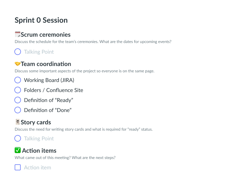This screenshot has height=186, width=228.
Task: Toggle the Talking Point circle under Story cards
Action: (18, 138)
